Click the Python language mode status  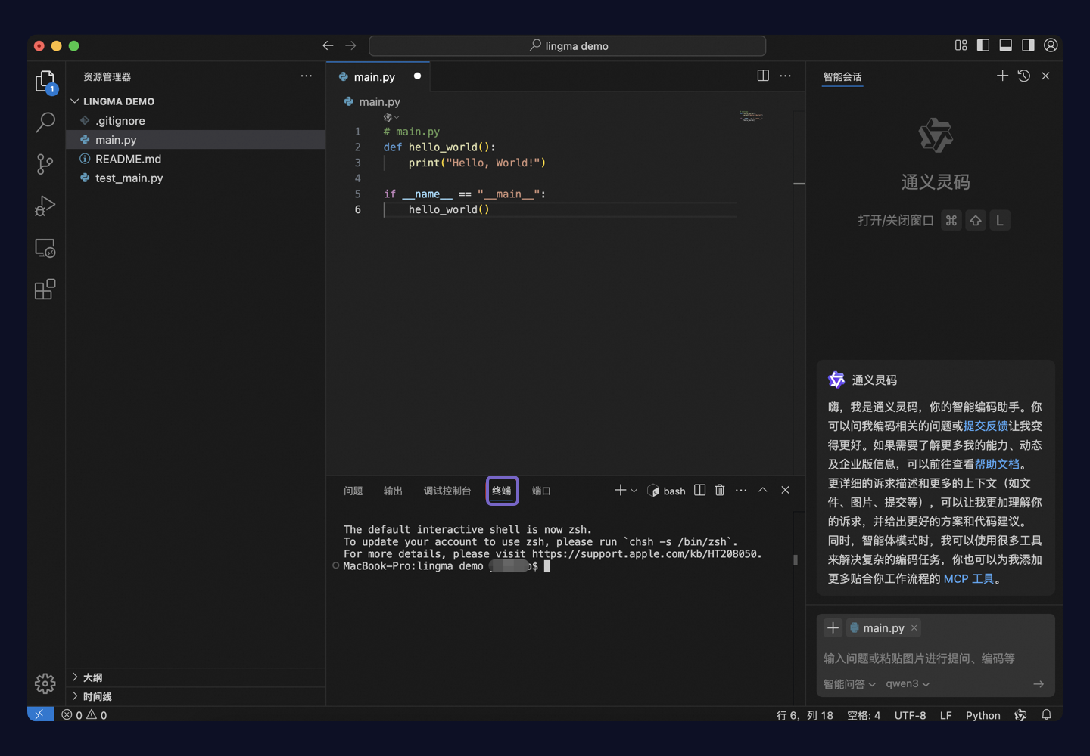[983, 714]
